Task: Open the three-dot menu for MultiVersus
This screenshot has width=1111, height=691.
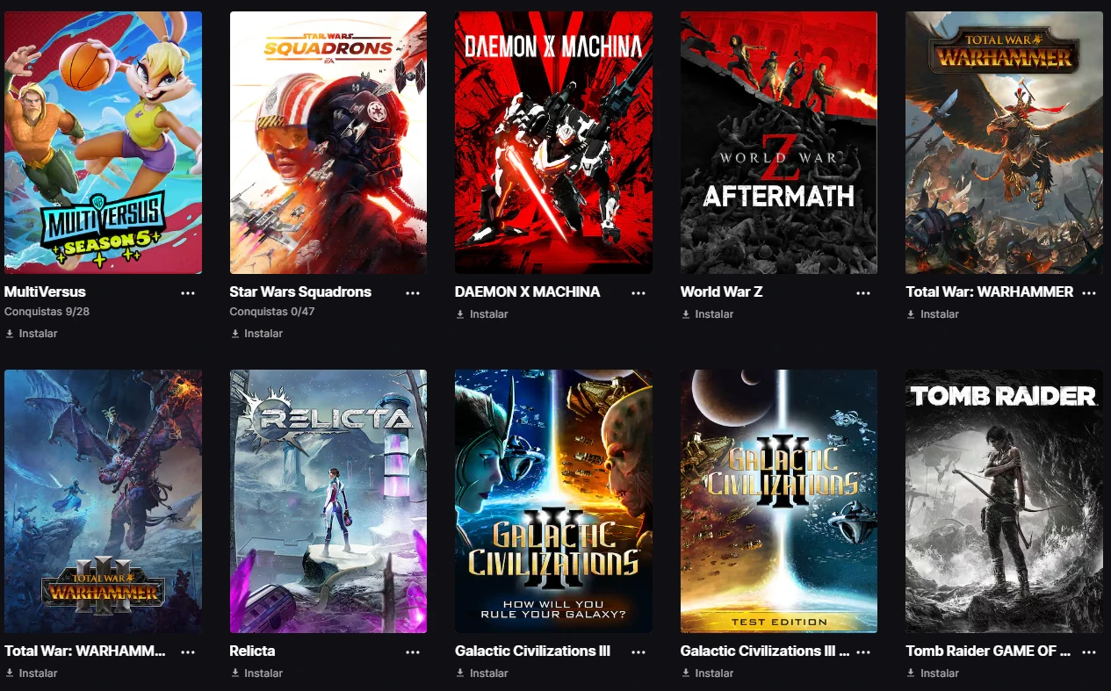Action: click(x=188, y=293)
